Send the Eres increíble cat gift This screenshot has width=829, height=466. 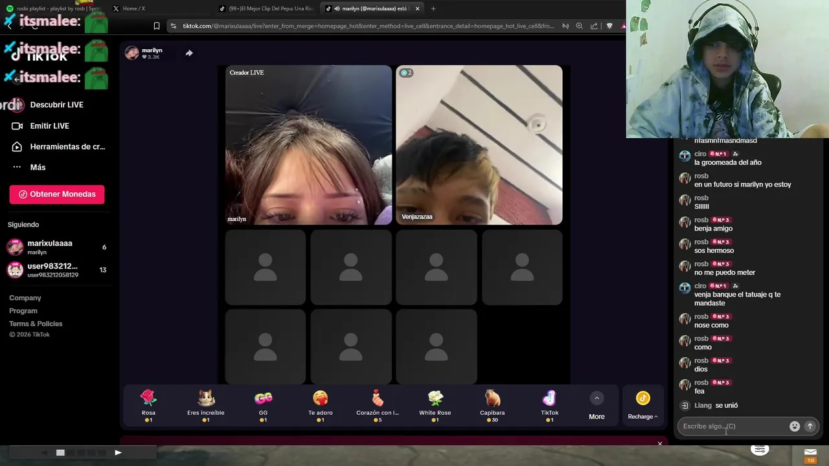[206, 406]
